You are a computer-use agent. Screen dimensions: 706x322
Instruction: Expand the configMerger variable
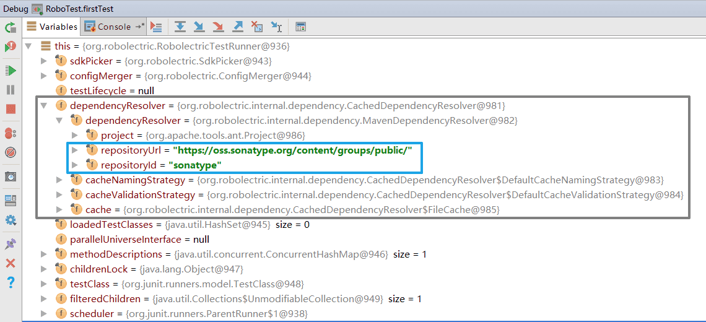44,76
